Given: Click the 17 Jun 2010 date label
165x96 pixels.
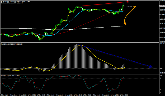Looking at the screenshot, I should (x=4, y=95).
